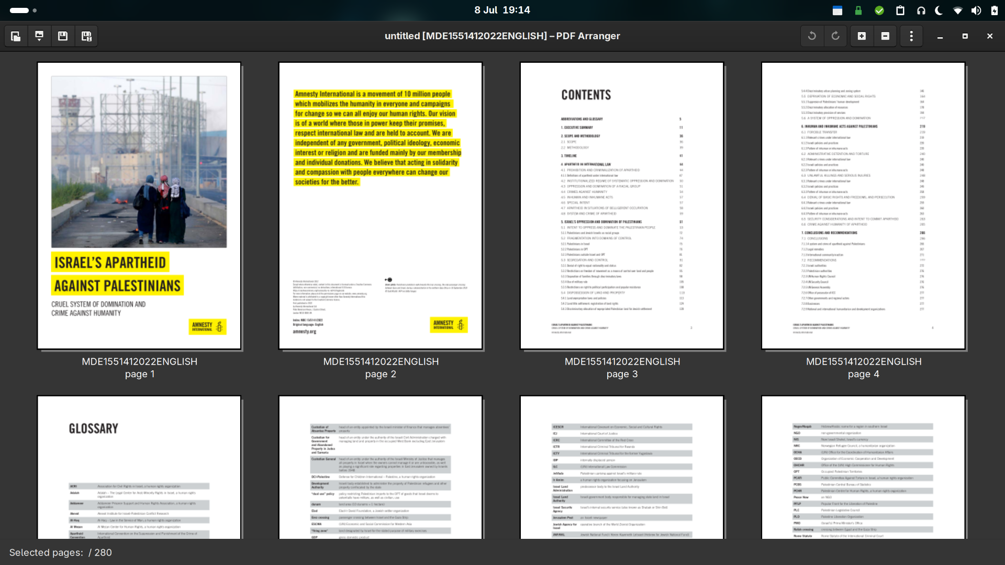
Task: Open the Wi-Fi network indicator
Action: [957, 10]
